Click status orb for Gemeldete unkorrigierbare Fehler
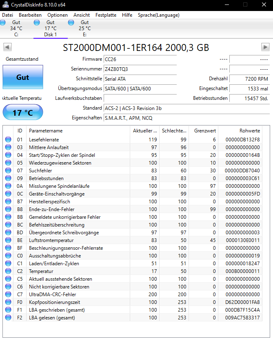This screenshot has height=341, width=273. [8, 217]
